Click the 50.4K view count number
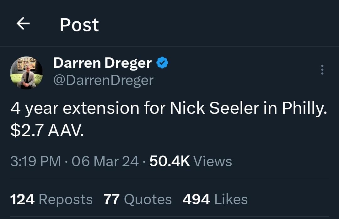The height and width of the screenshot is (219, 339). coord(170,162)
